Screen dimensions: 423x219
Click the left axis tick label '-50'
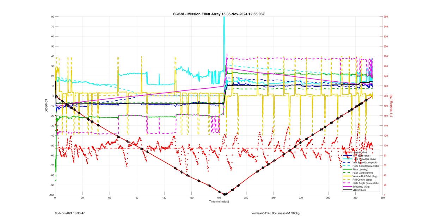[51, 145]
